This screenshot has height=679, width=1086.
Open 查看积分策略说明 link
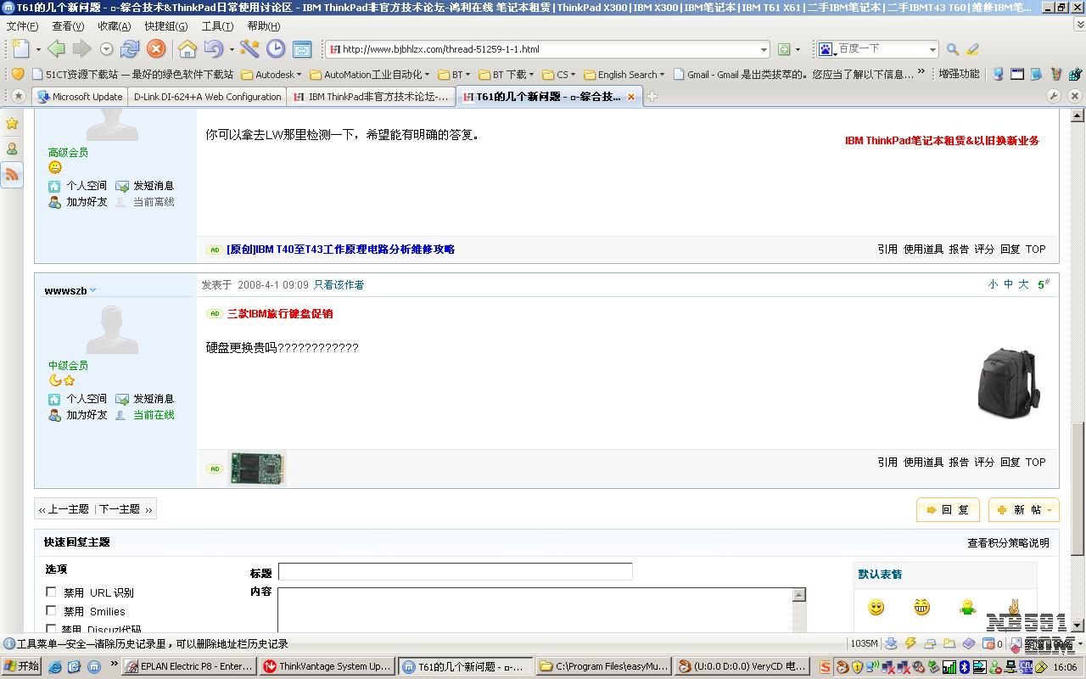pos(1008,543)
